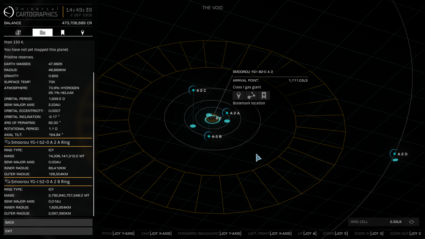This screenshot has height=239, width=425.
Task: Click THE VOID region label
Action: coord(212,8)
